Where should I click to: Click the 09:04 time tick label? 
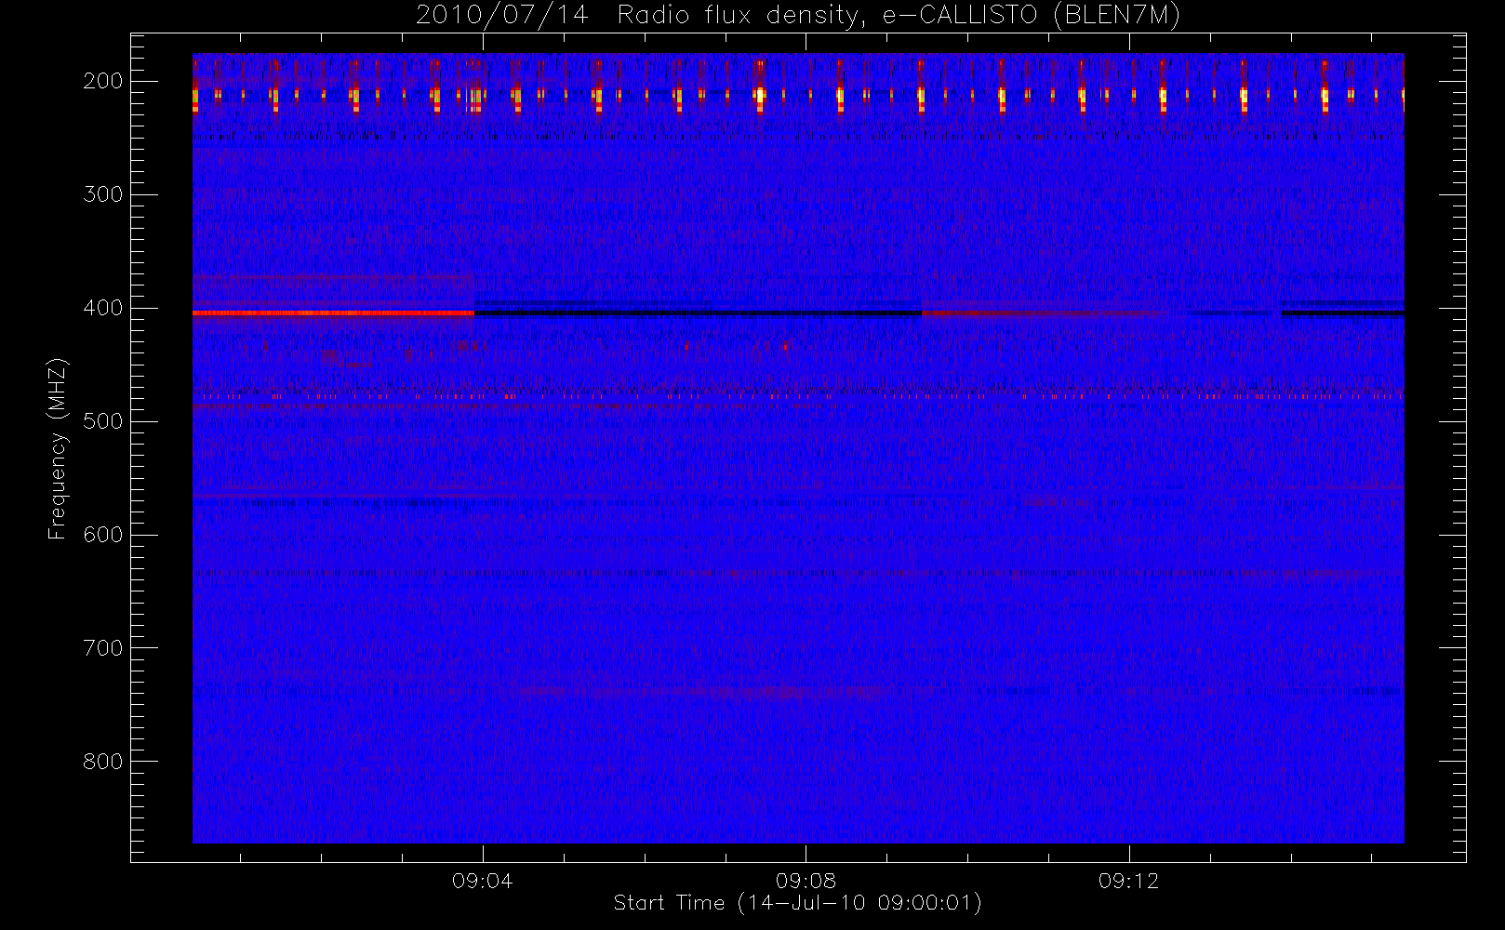coord(482,881)
